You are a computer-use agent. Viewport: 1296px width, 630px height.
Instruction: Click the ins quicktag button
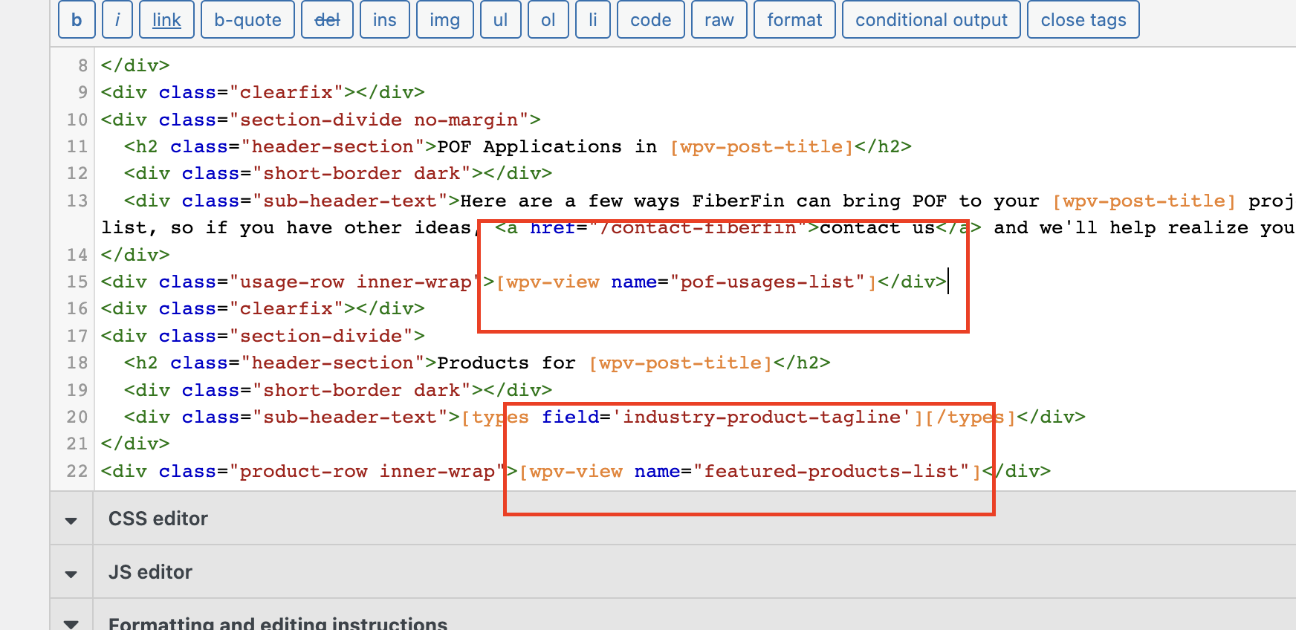pyautogui.click(x=384, y=20)
